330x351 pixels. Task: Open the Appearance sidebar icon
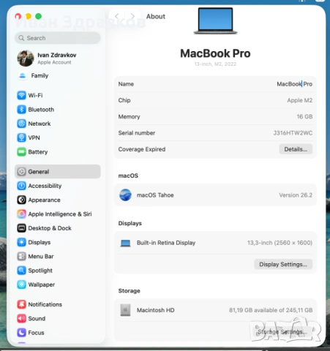point(21,200)
